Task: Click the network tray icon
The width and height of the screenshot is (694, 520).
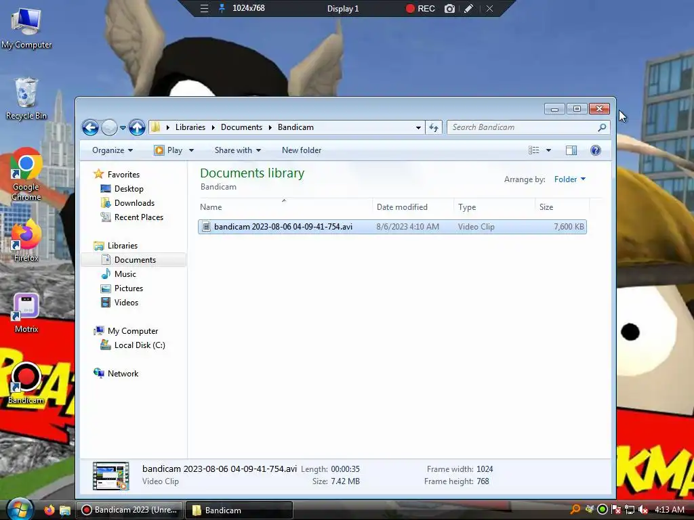Action: point(630,509)
